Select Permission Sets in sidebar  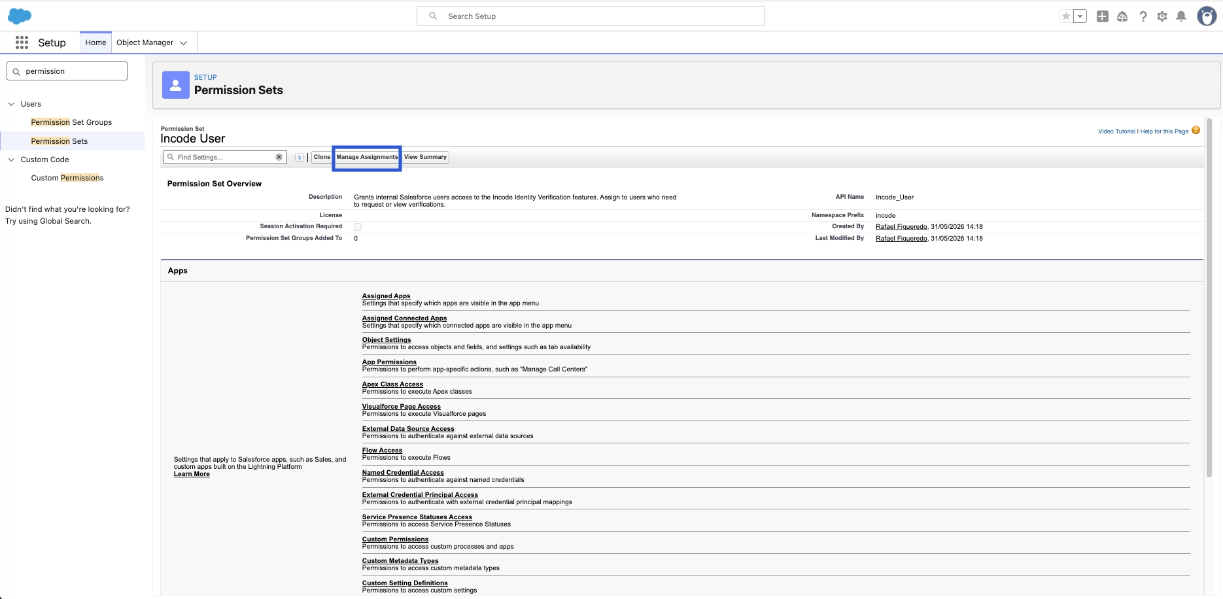60,141
